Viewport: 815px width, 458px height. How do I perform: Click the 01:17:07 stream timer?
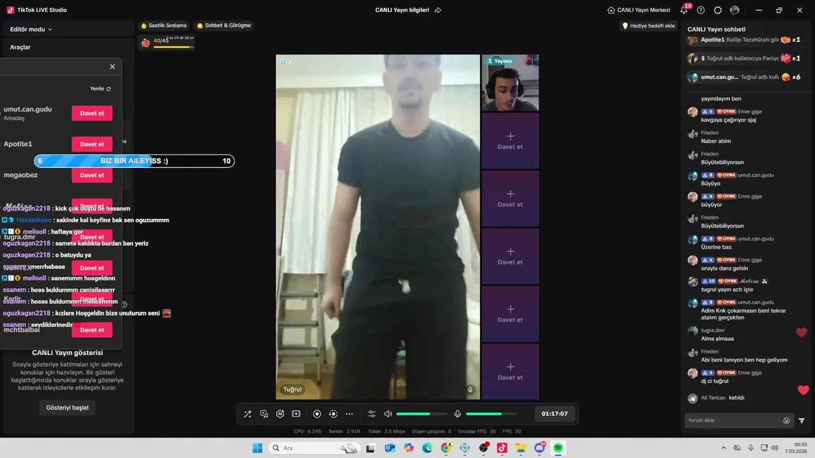(555, 413)
